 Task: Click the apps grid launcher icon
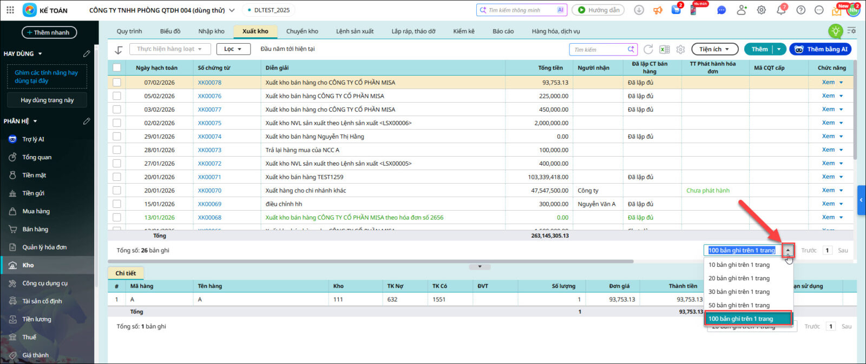click(x=10, y=10)
